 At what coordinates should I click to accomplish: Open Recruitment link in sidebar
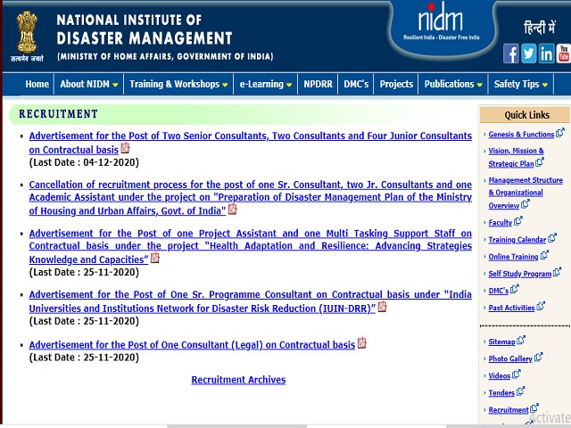click(509, 410)
